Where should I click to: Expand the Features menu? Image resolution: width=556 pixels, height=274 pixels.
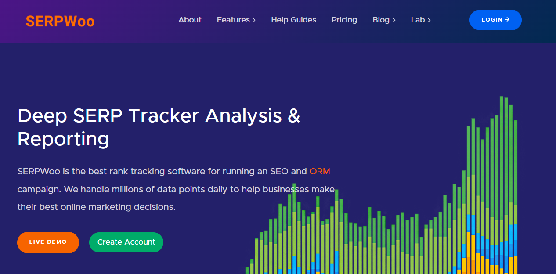coord(236,20)
